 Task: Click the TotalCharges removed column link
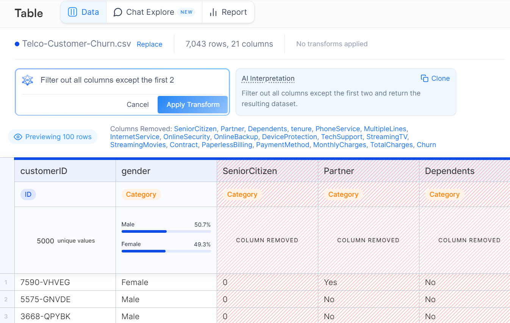click(391, 144)
